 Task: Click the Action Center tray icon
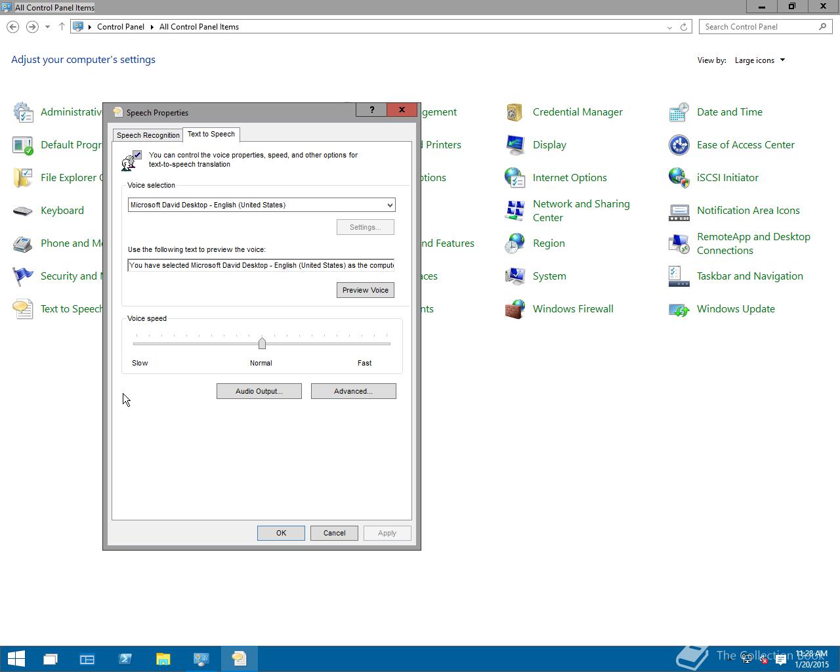pos(781,660)
